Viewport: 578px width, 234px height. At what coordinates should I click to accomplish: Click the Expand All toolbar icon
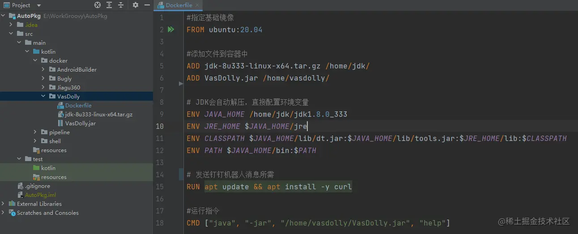(109, 5)
